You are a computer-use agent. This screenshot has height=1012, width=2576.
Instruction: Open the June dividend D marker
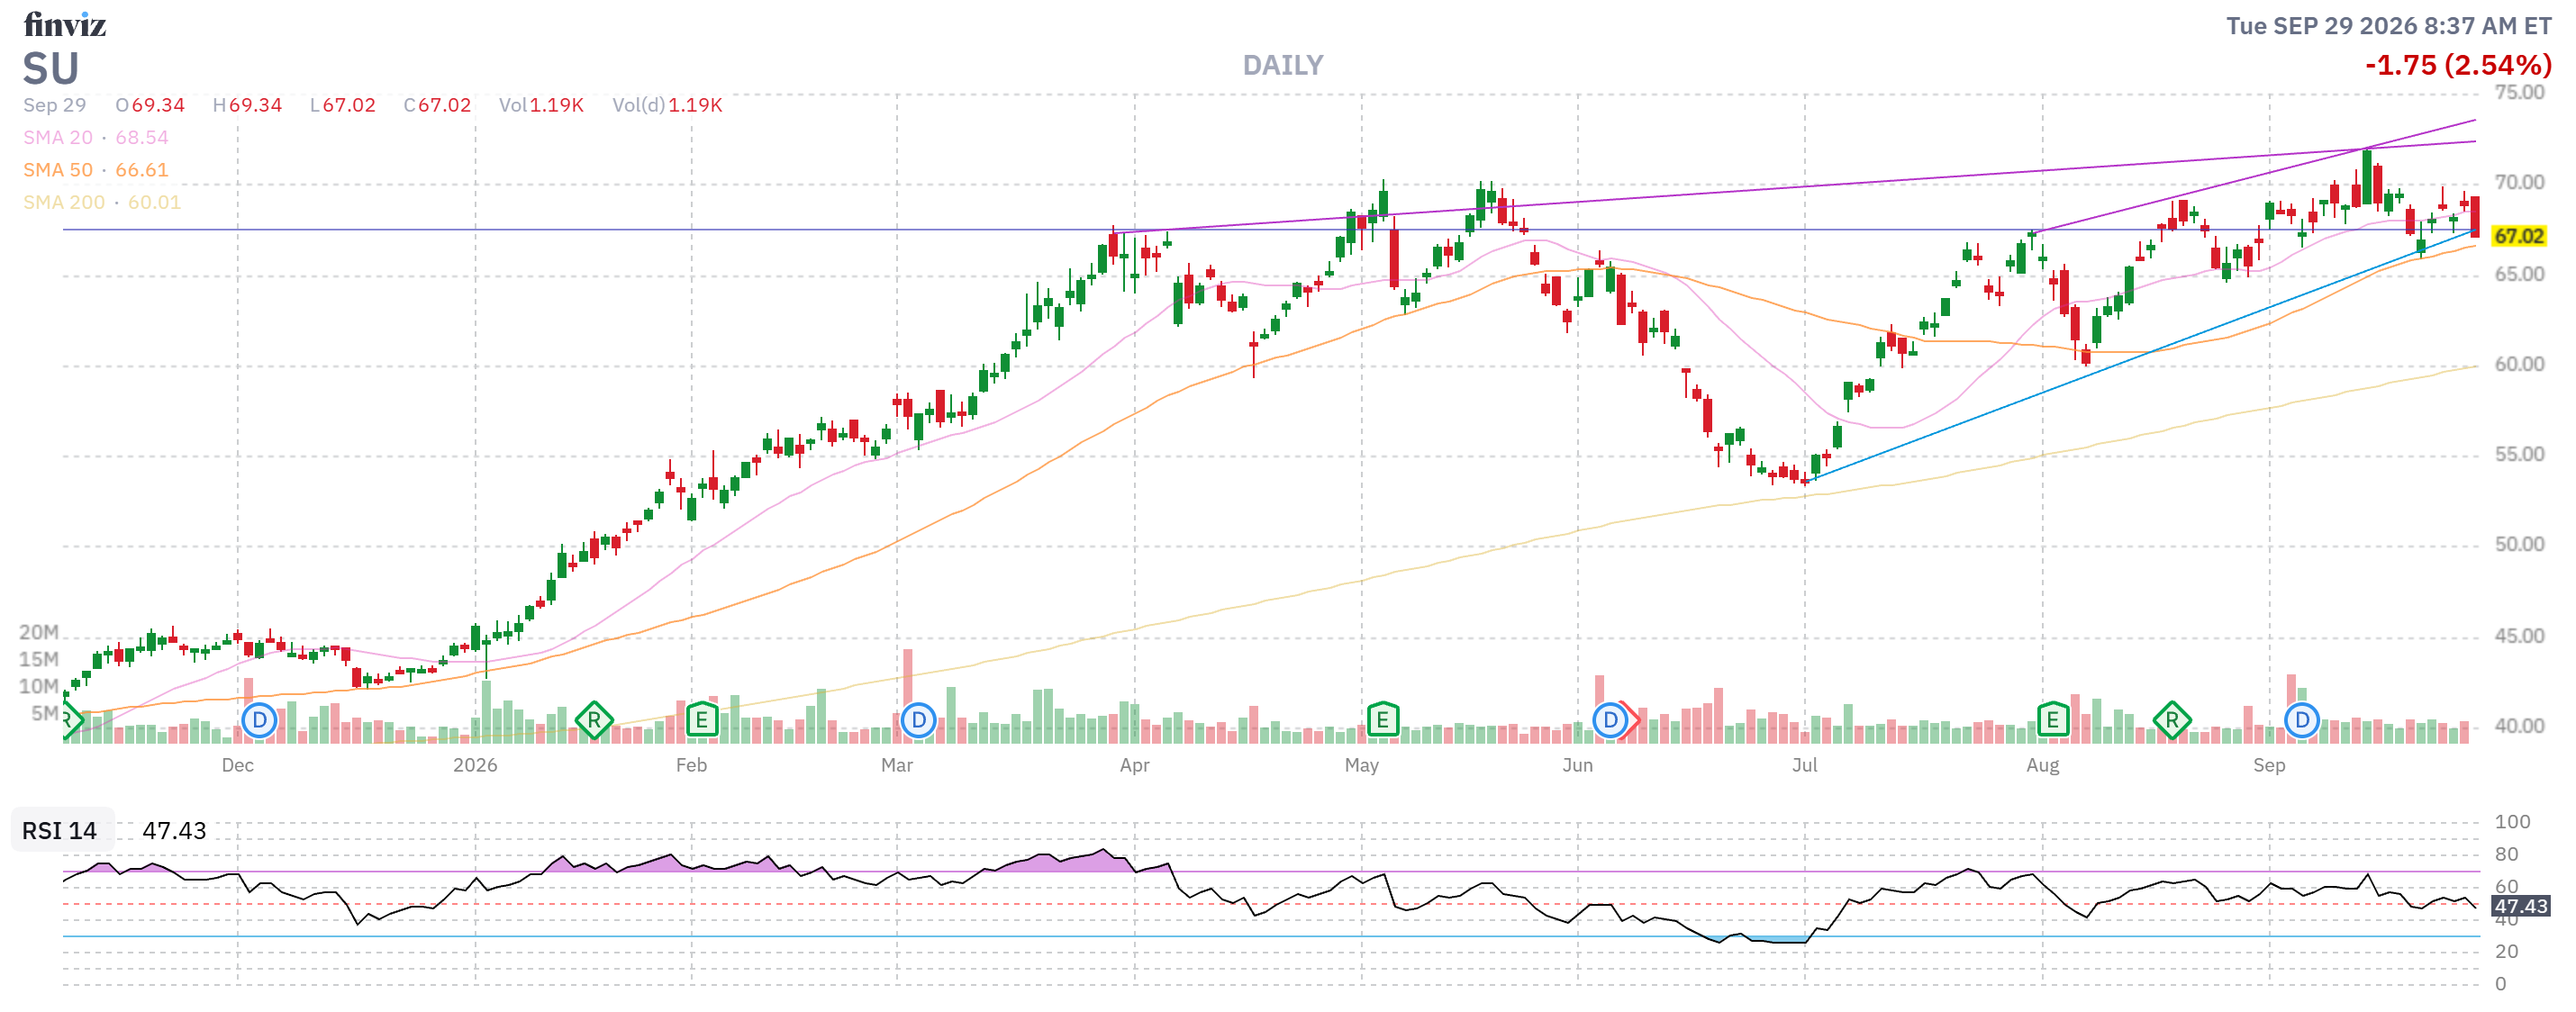pos(1609,719)
